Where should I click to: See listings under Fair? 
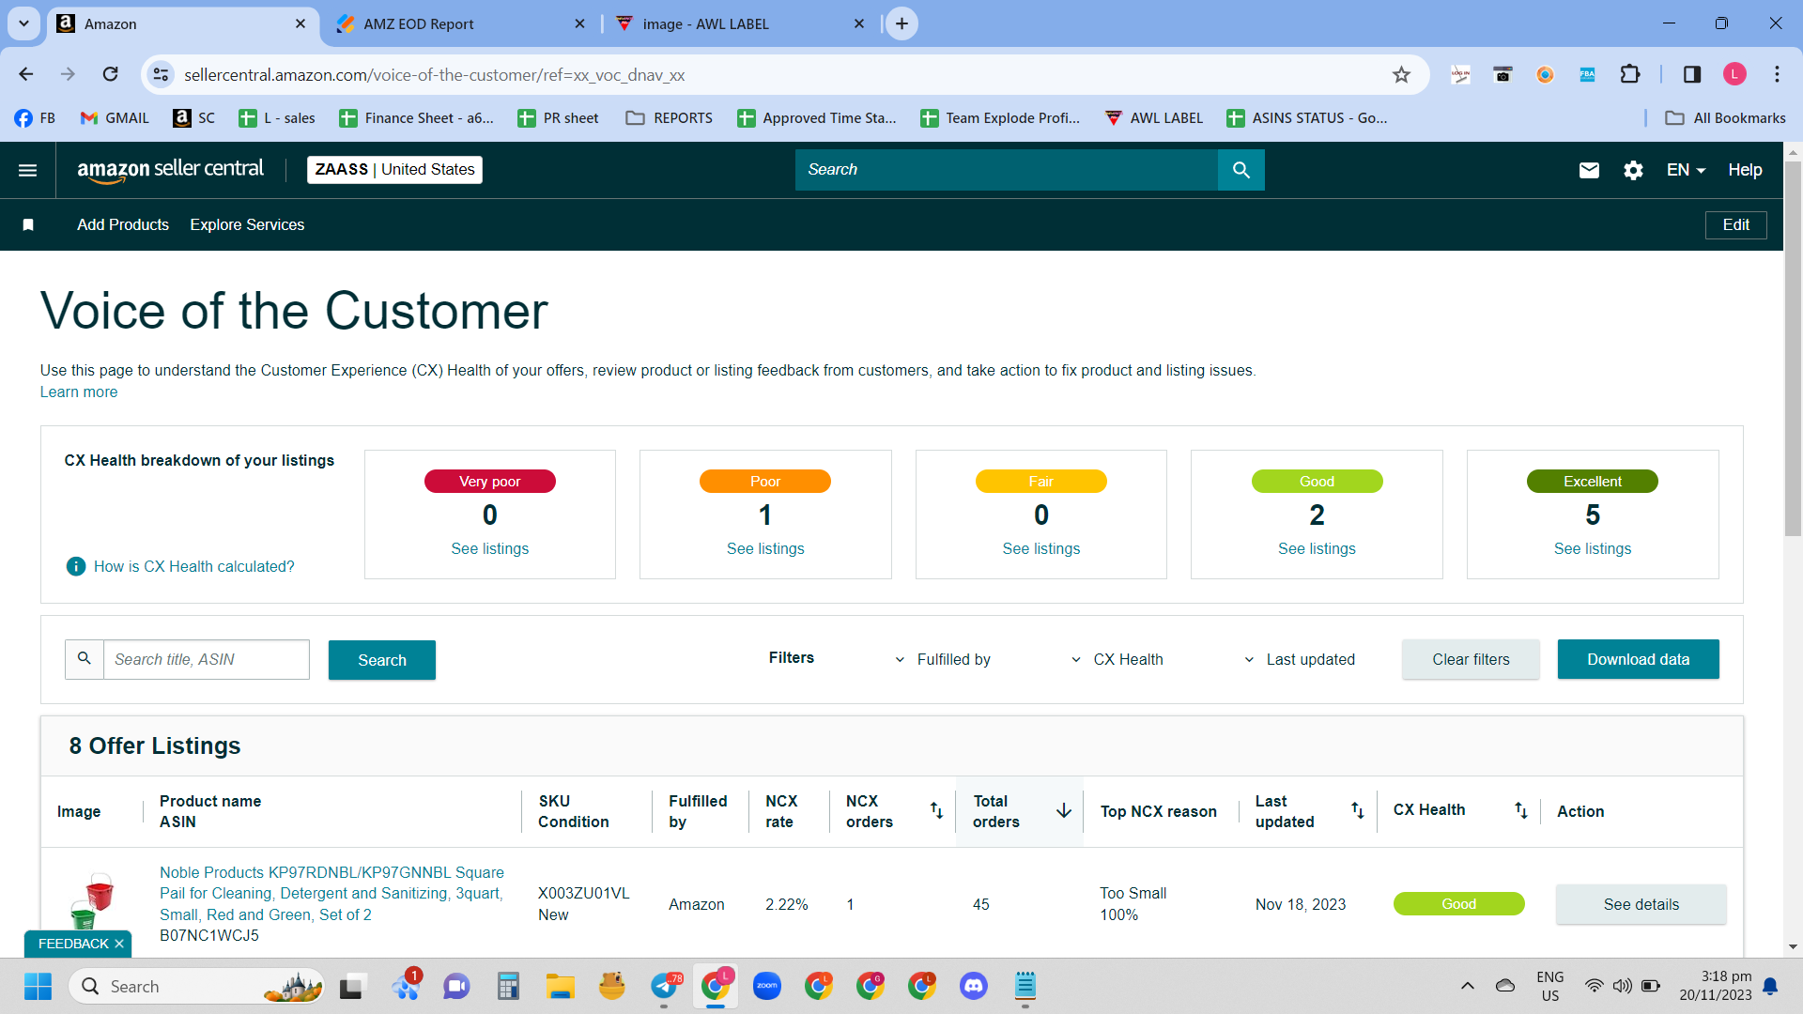coord(1040,548)
